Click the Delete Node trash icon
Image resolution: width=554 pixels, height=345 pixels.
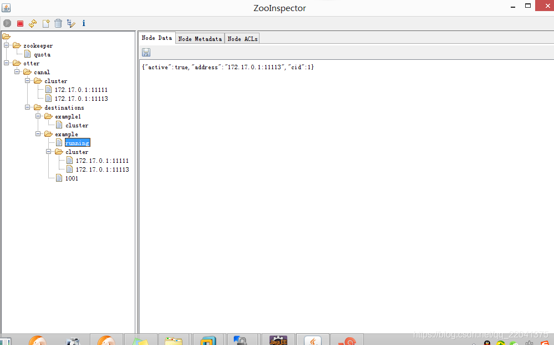(x=58, y=23)
